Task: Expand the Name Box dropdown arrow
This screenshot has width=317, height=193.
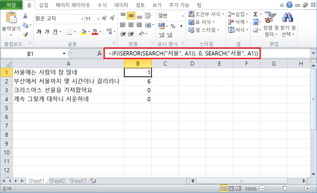Action: pyautogui.click(x=64, y=54)
